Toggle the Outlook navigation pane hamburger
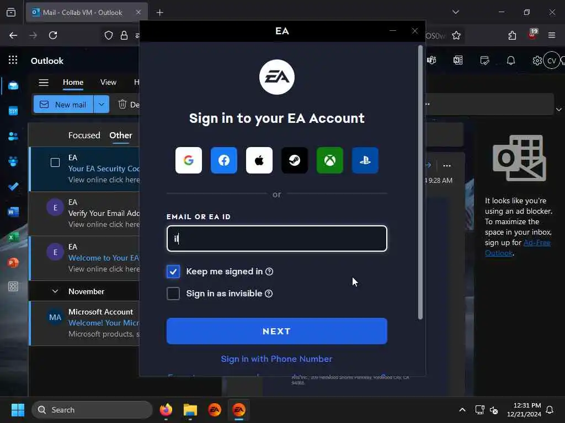 coord(44,83)
